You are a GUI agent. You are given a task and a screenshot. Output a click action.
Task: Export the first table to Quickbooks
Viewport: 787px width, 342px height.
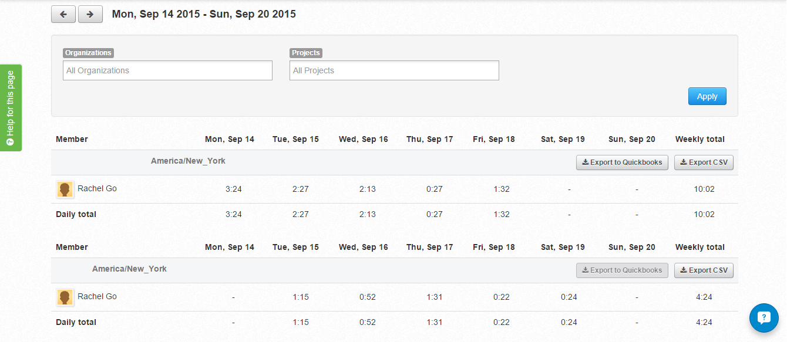click(622, 162)
